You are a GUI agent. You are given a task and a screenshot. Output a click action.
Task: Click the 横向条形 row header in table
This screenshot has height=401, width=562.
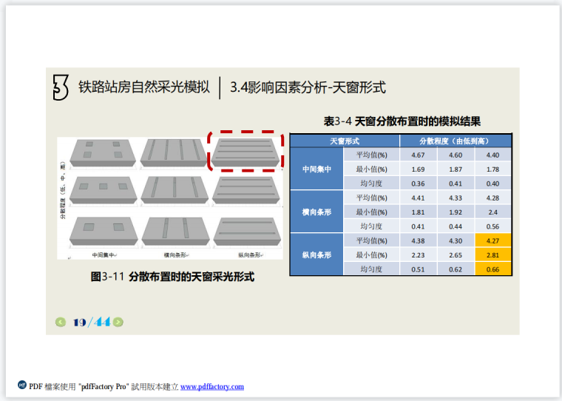click(x=316, y=212)
